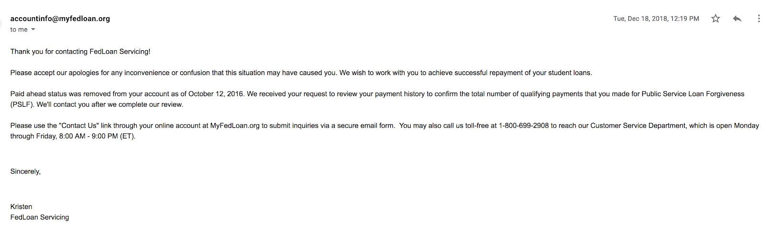Click the Tue, Dec 18, 2018 timestamp

tap(656, 19)
